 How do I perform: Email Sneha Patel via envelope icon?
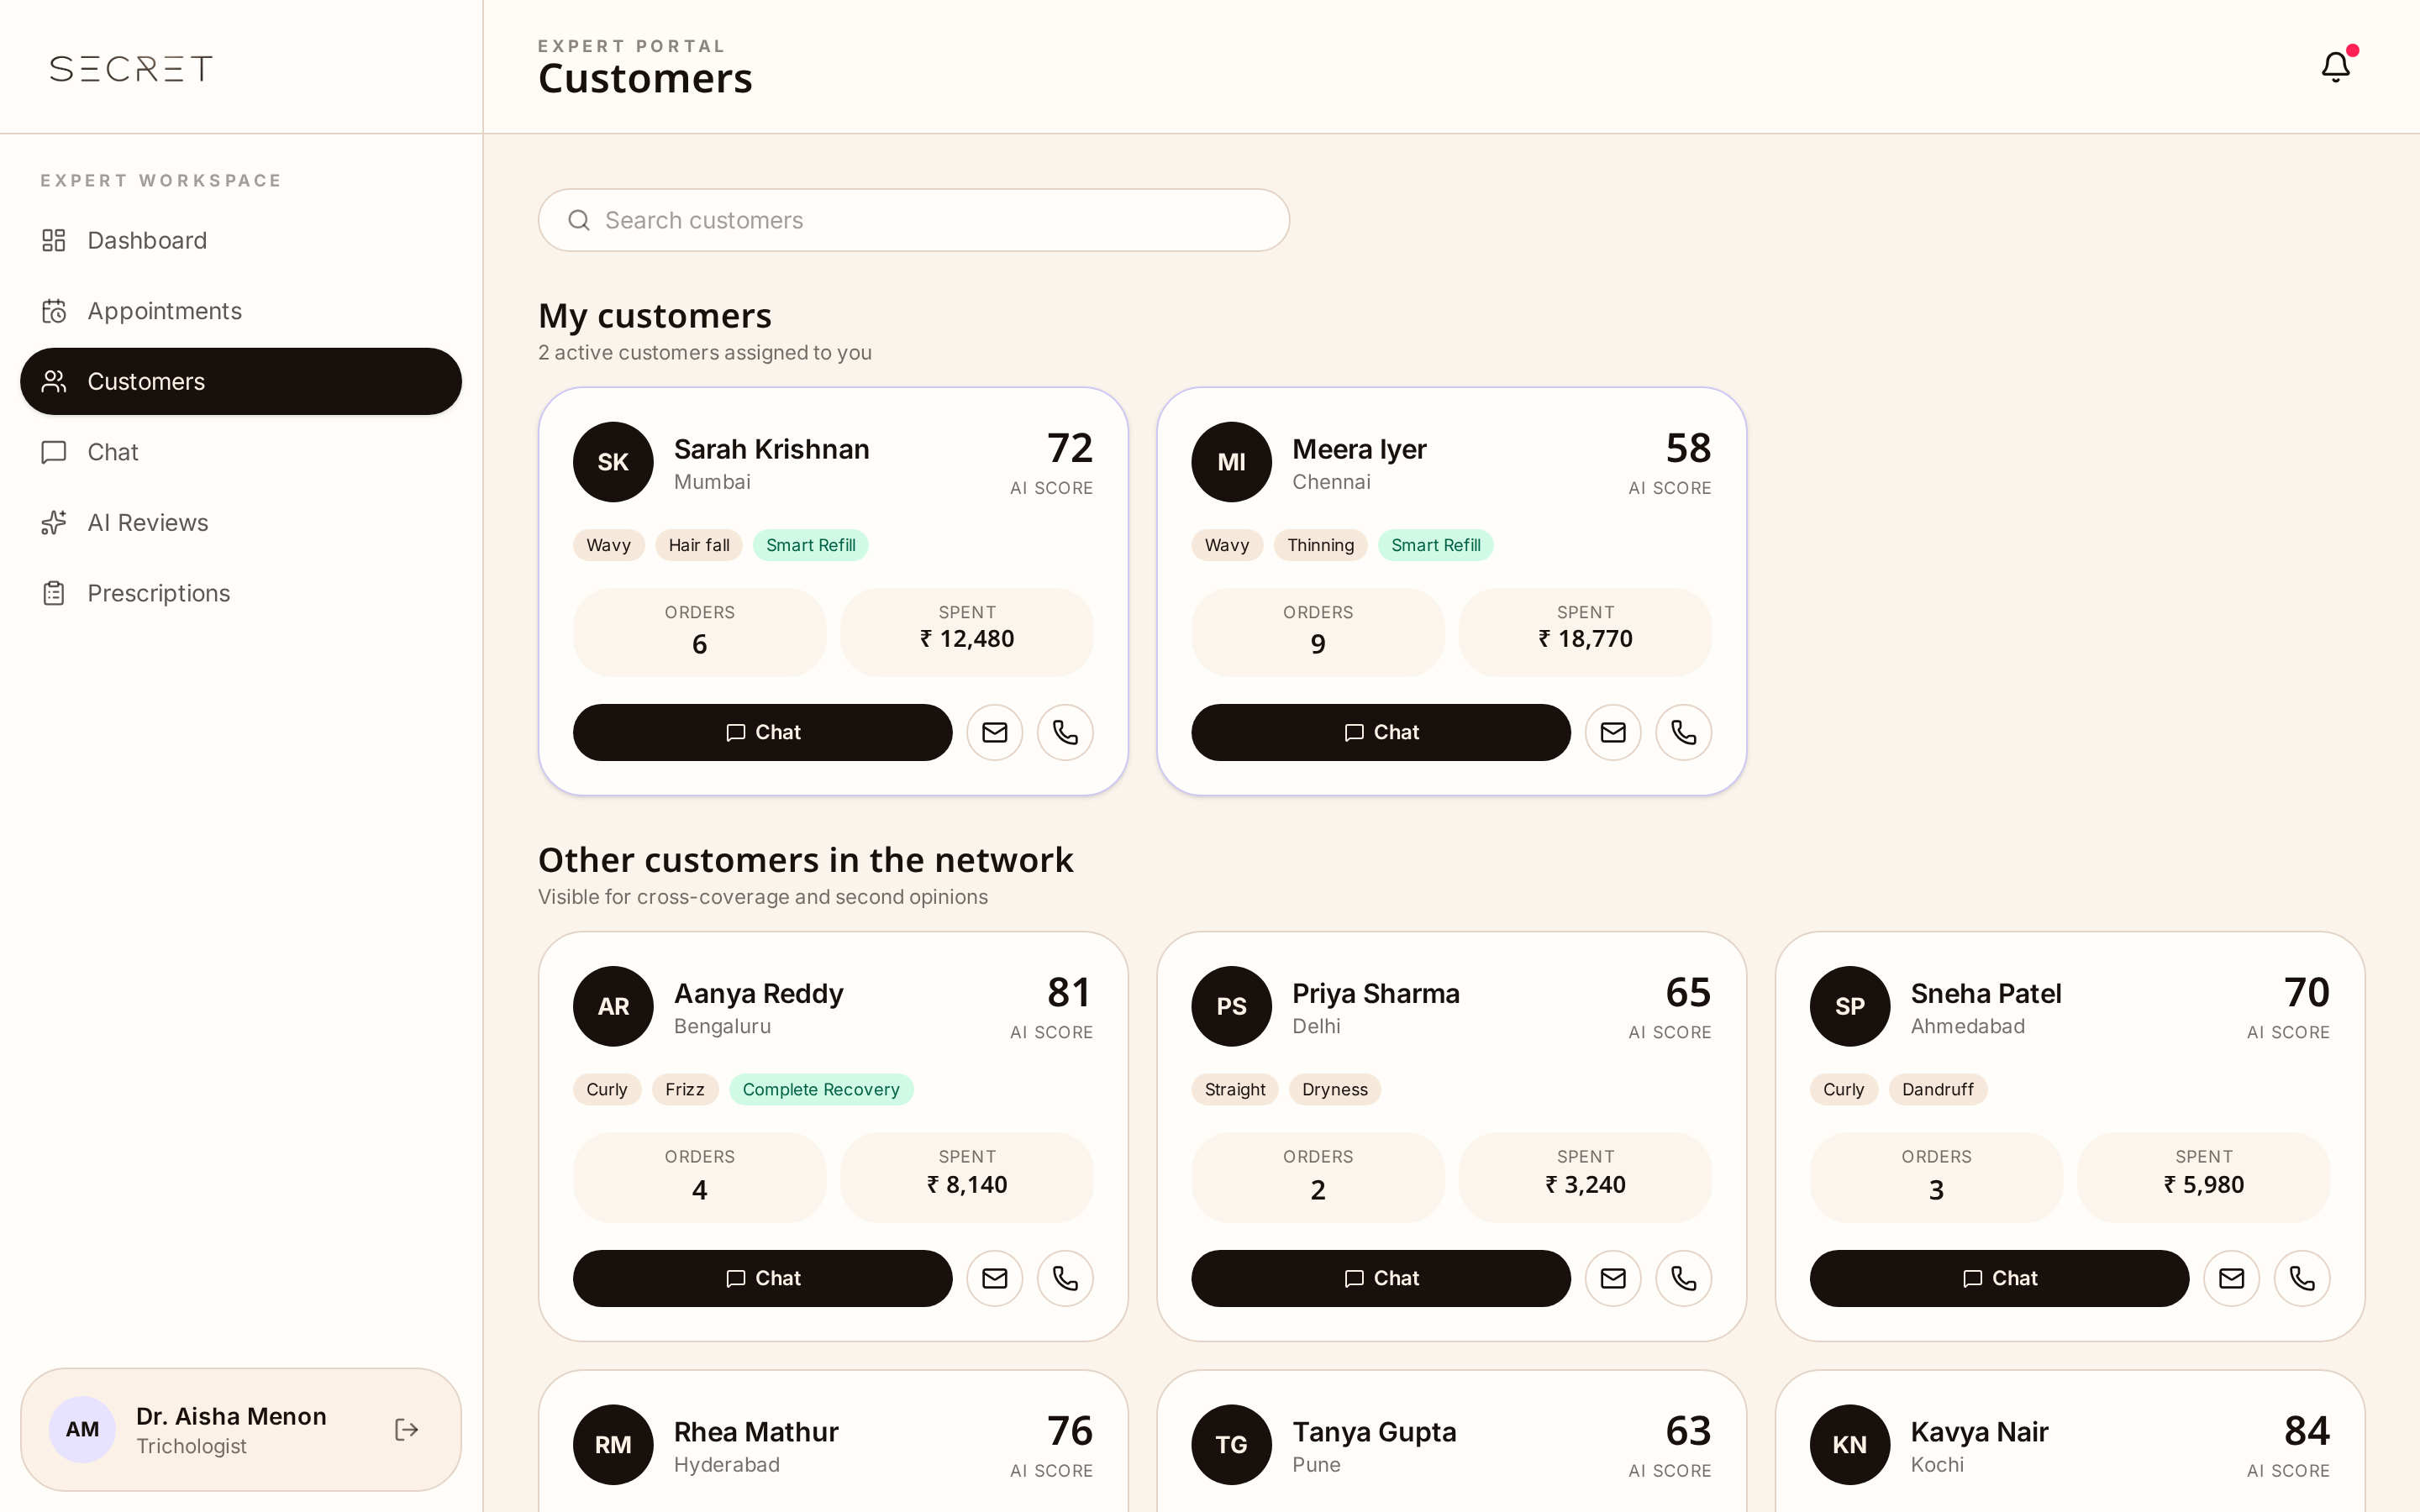(x=2231, y=1278)
